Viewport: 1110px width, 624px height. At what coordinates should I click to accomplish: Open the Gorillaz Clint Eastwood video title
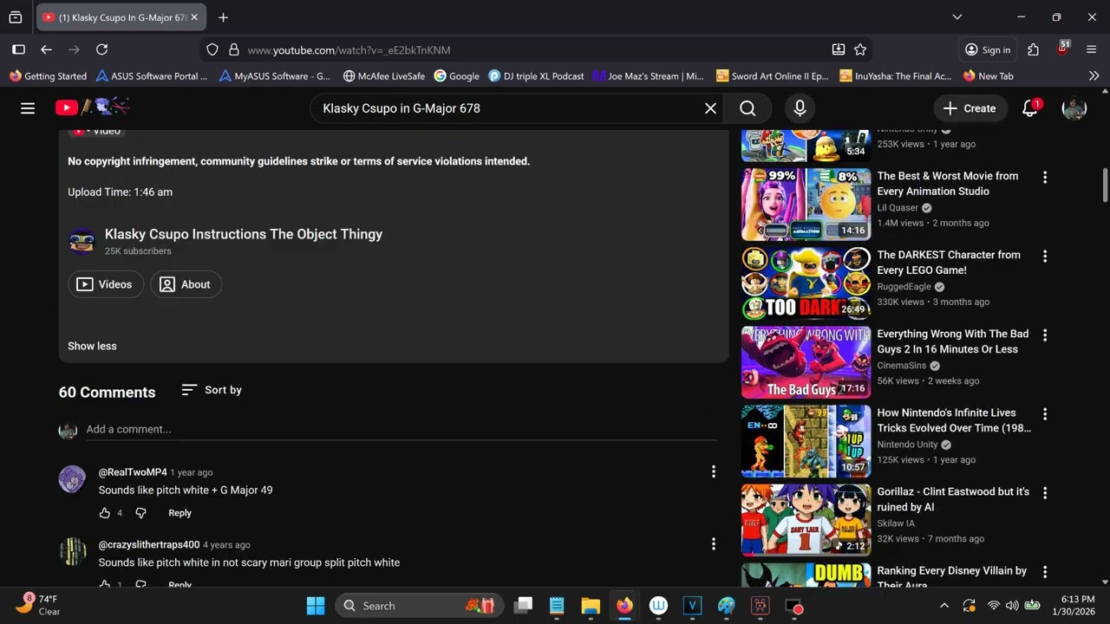pos(953,499)
